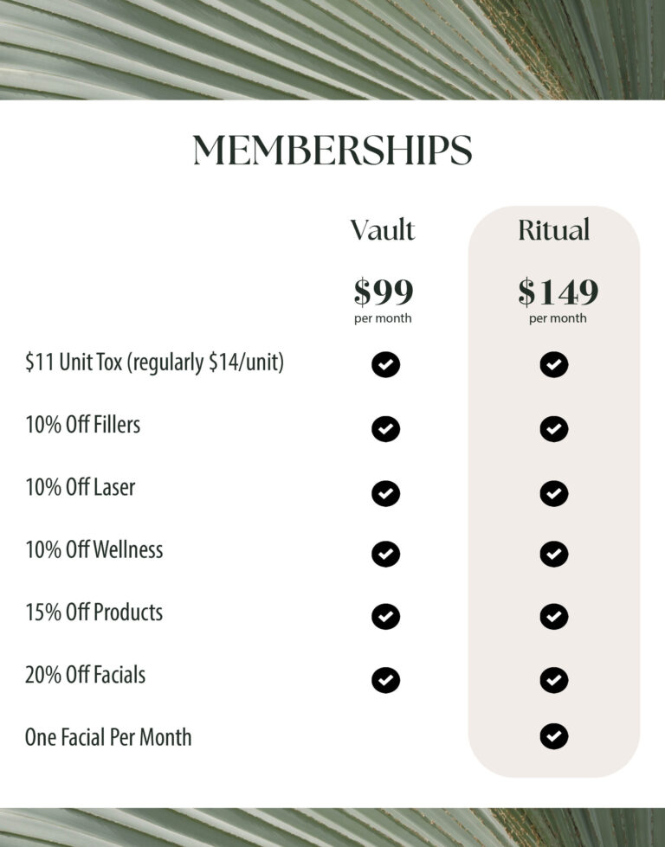Click the $99 per month price
665x847 pixels.
tap(384, 300)
